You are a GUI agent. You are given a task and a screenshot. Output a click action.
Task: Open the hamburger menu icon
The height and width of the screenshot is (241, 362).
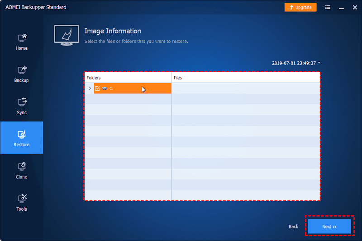pyautogui.click(x=328, y=7)
